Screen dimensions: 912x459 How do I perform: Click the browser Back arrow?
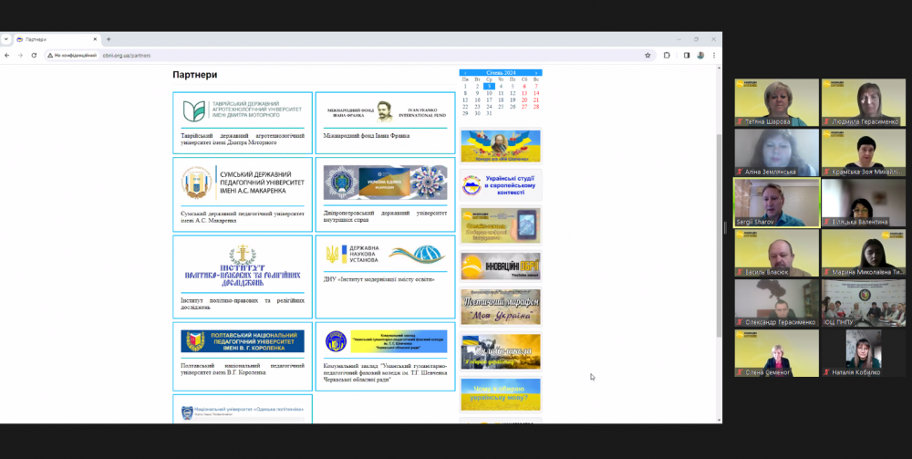tap(7, 55)
